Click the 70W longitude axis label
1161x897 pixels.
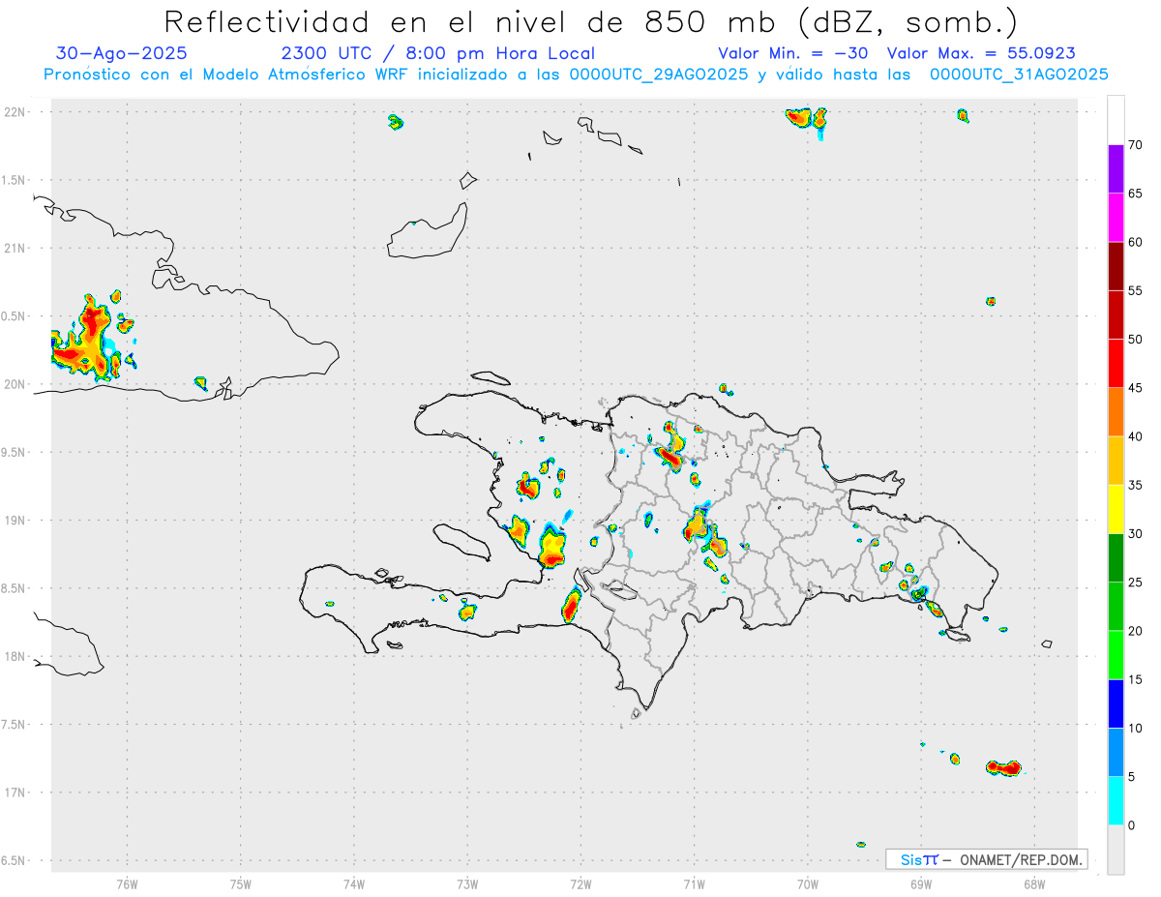click(x=808, y=883)
